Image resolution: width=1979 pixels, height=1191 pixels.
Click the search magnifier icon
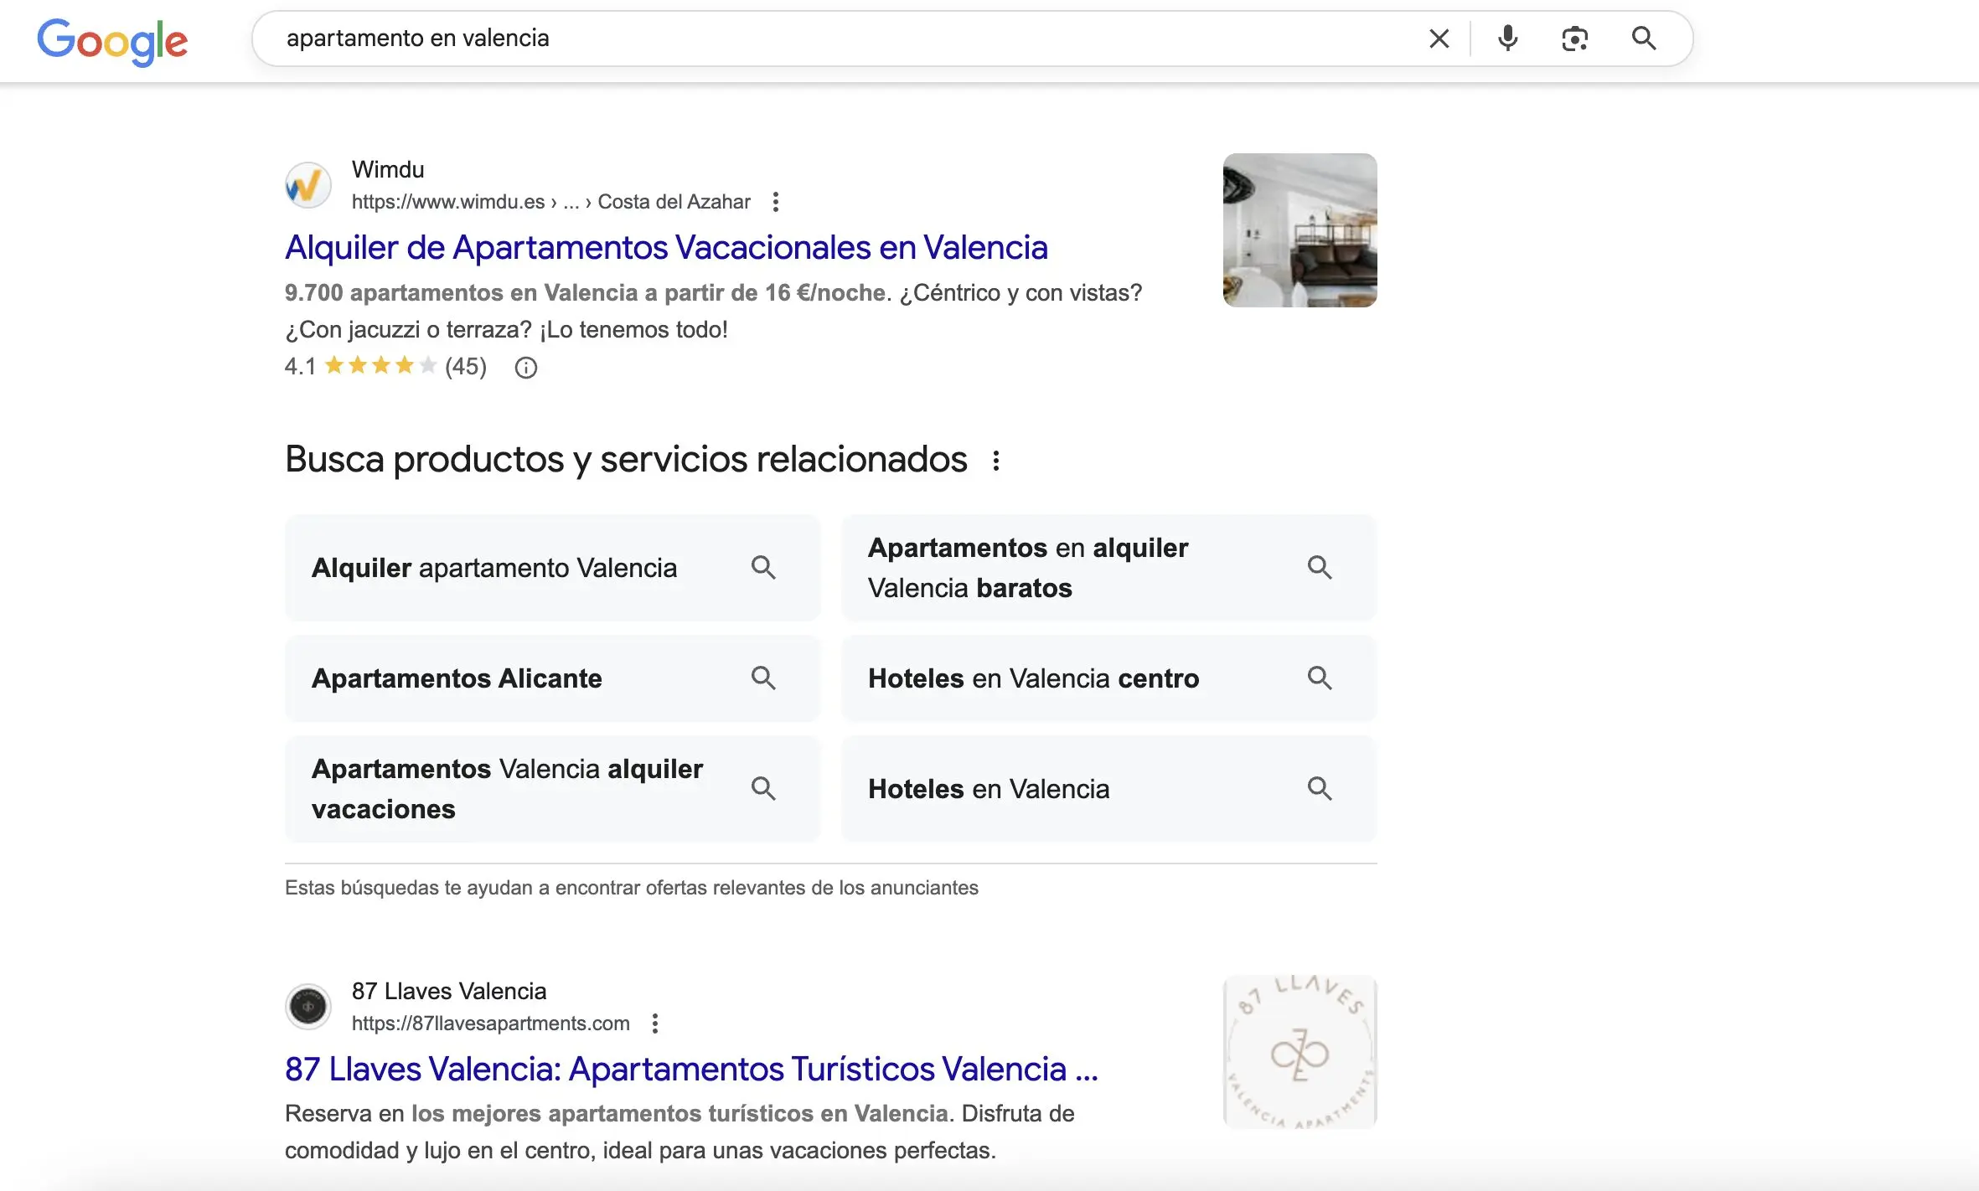(1643, 39)
